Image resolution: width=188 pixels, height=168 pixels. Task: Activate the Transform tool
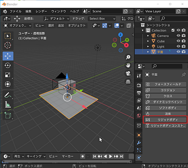pyautogui.click(x=8, y=84)
